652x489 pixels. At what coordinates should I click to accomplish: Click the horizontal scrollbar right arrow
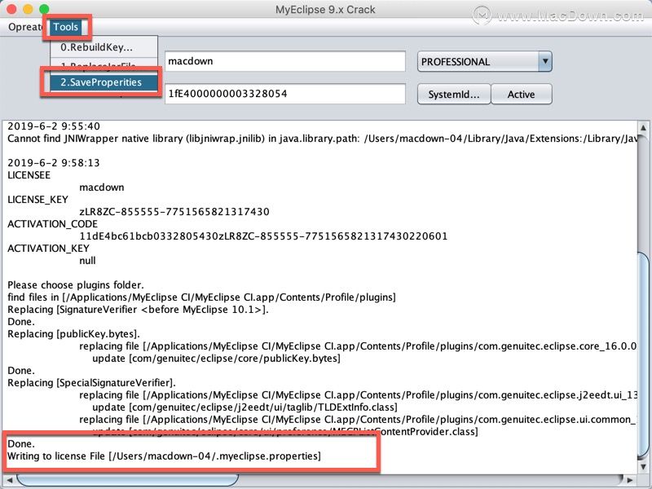[629, 480]
